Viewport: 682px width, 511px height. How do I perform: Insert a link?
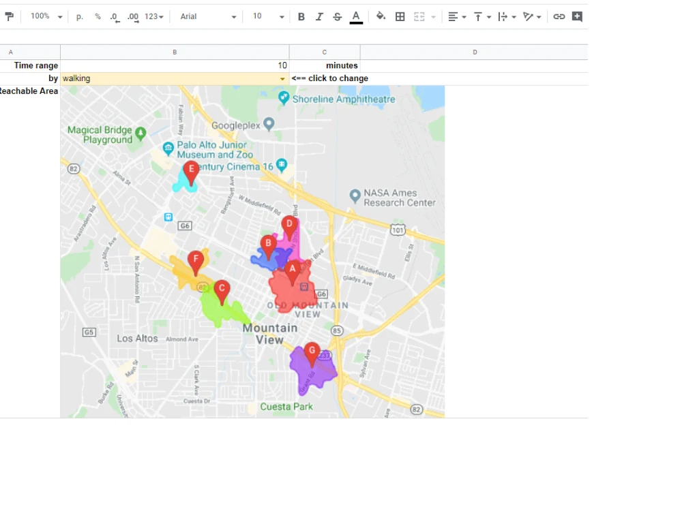pos(559,16)
